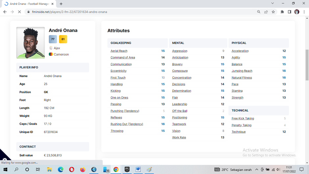Click the yellow 81 potential rating badge
This screenshot has width=309, height=174.
[63, 39]
